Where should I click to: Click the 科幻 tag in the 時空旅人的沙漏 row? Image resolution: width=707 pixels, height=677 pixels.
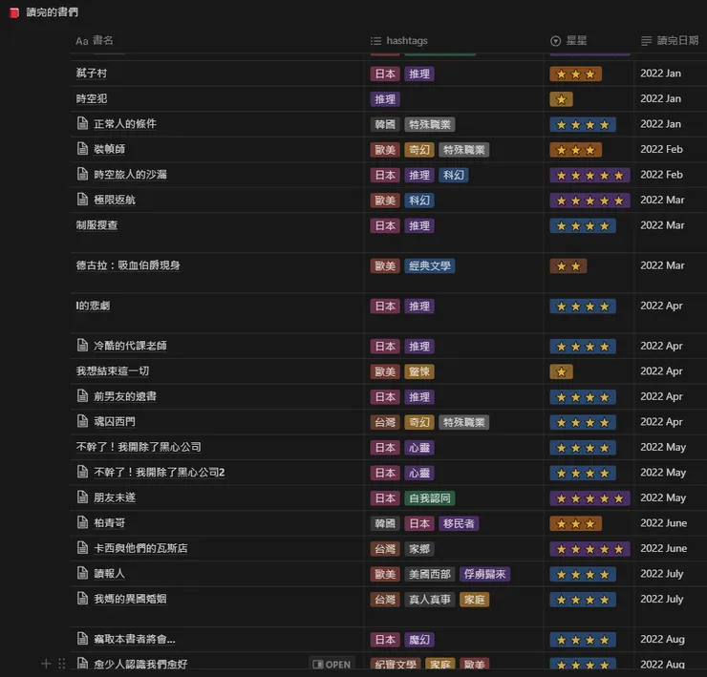pos(454,175)
